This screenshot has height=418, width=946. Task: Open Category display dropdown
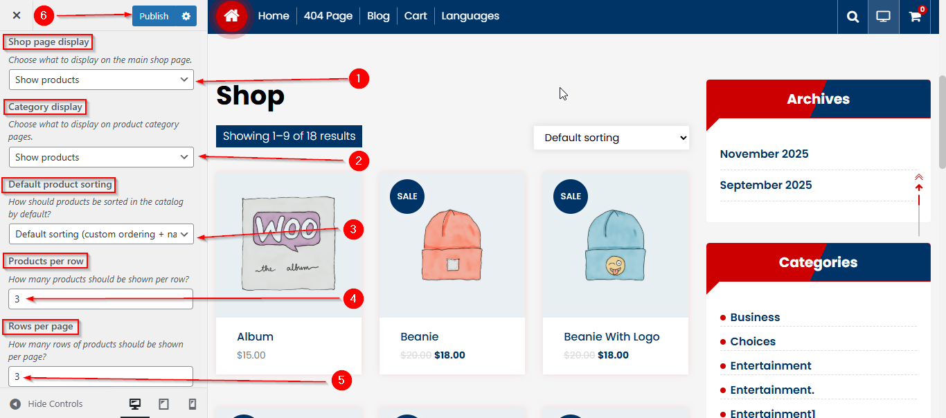(101, 157)
